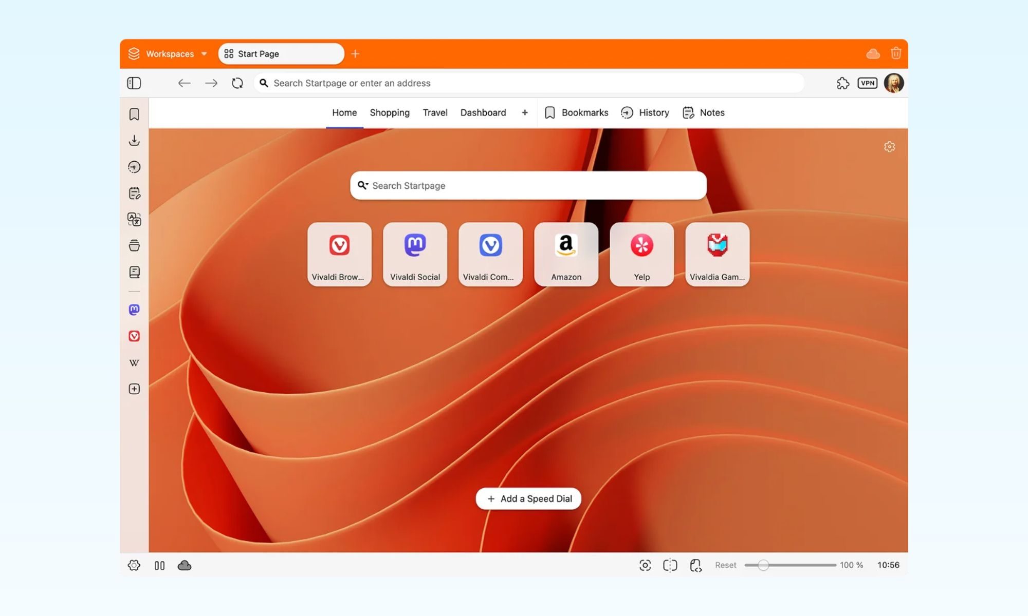
Task: Open the Window panel in the sidebar
Action: [x=134, y=245]
